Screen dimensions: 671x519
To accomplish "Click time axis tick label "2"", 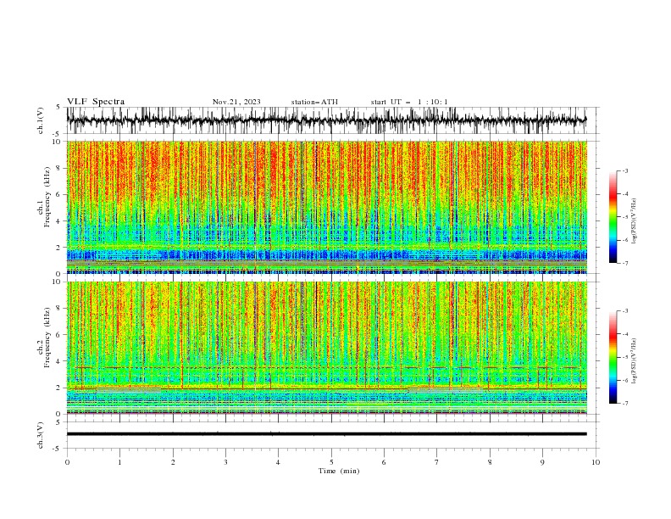I will (x=173, y=462).
